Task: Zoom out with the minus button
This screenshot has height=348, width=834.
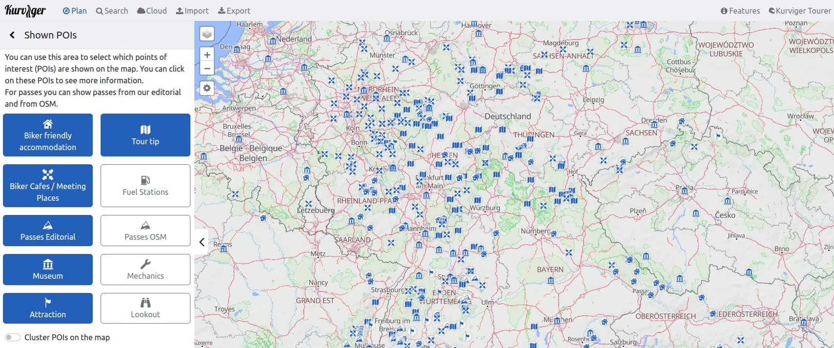Action: pyautogui.click(x=207, y=69)
